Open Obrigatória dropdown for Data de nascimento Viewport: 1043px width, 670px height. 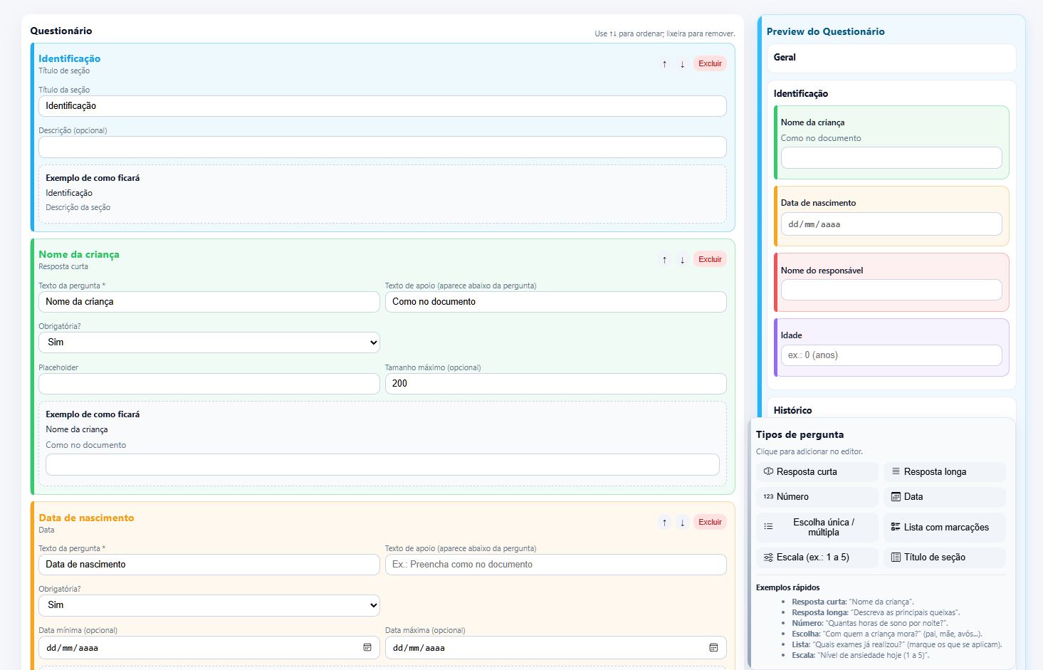(209, 605)
